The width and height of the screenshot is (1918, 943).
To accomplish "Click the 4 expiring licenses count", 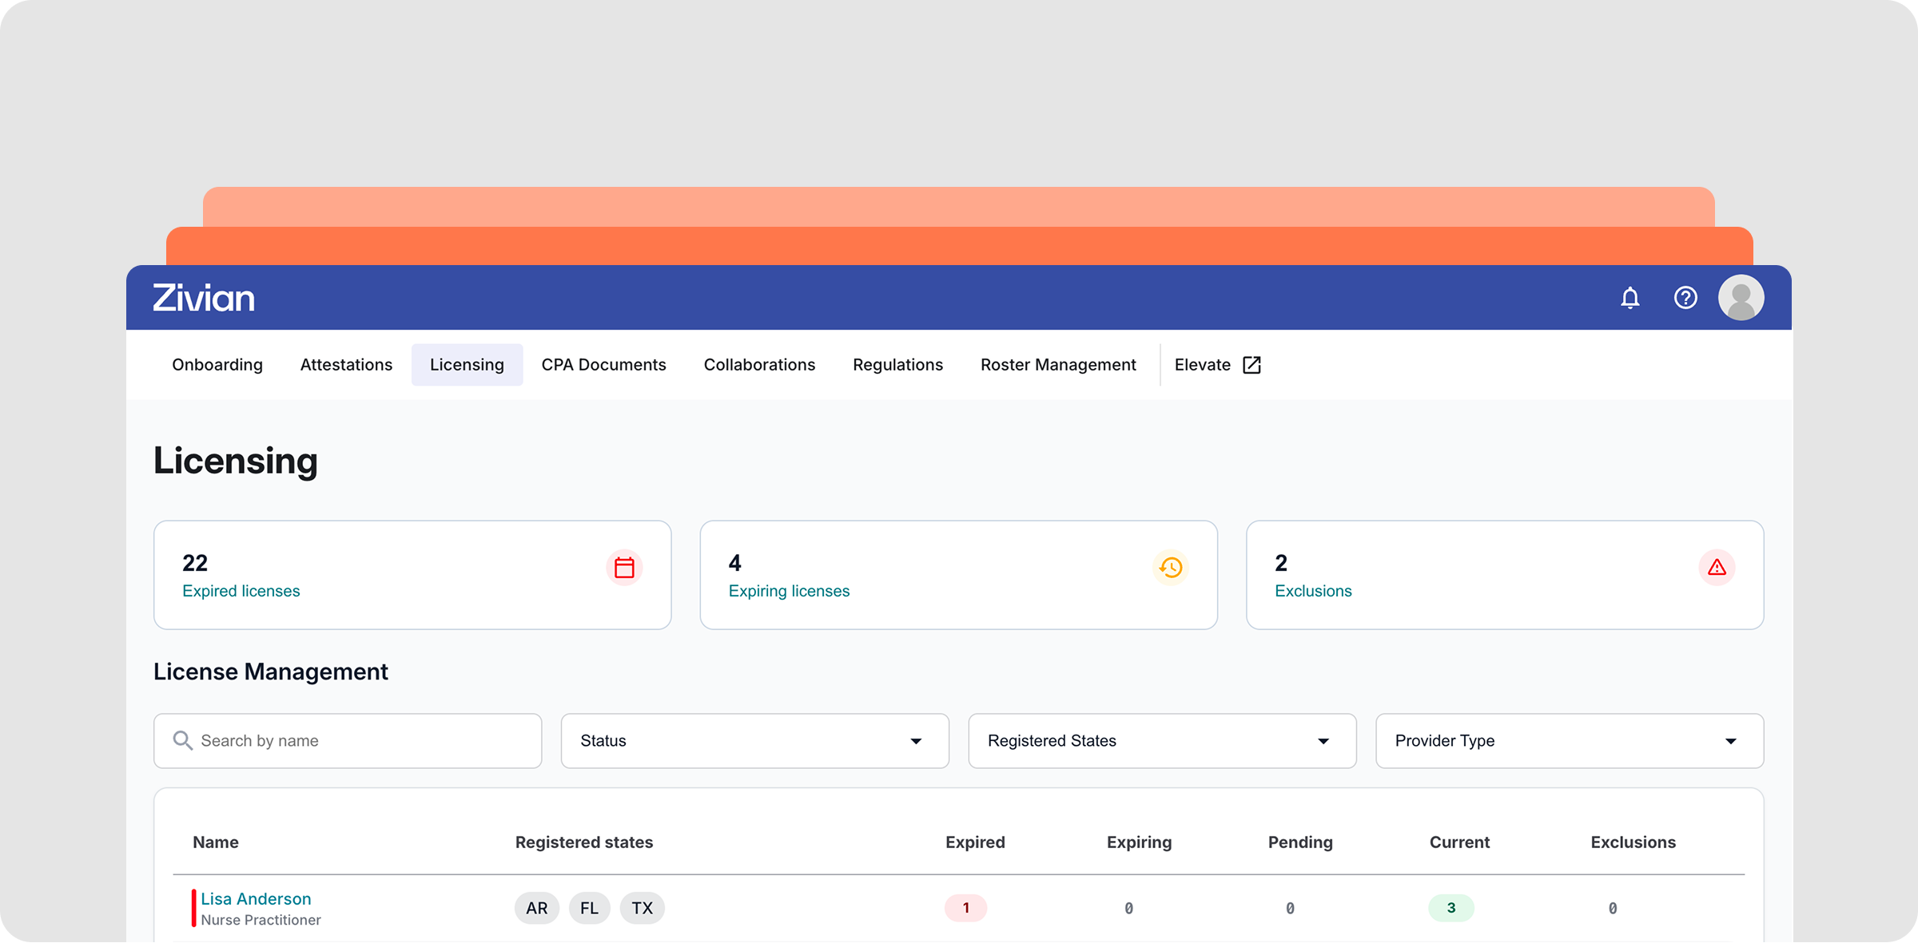I will pyautogui.click(x=734, y=563).
